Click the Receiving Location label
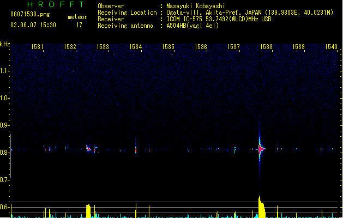 [x=127, y=13]
